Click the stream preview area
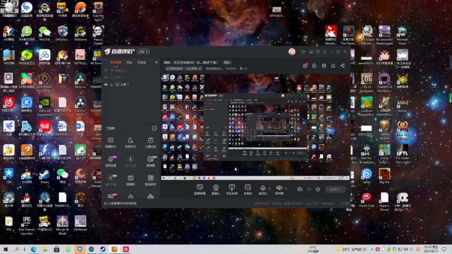The height and width of the screenshot is (254, 452). pyautogui.click(x=255, y=127)
